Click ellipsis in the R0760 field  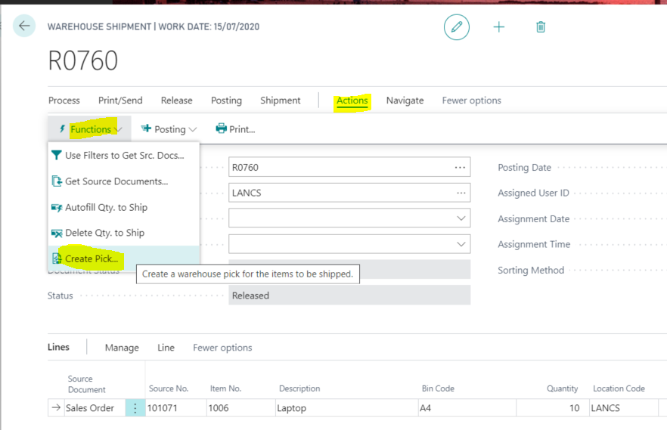click(x=460, y=167)
